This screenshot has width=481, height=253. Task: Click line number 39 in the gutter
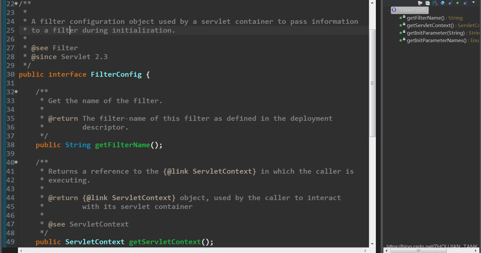(10, 154)
